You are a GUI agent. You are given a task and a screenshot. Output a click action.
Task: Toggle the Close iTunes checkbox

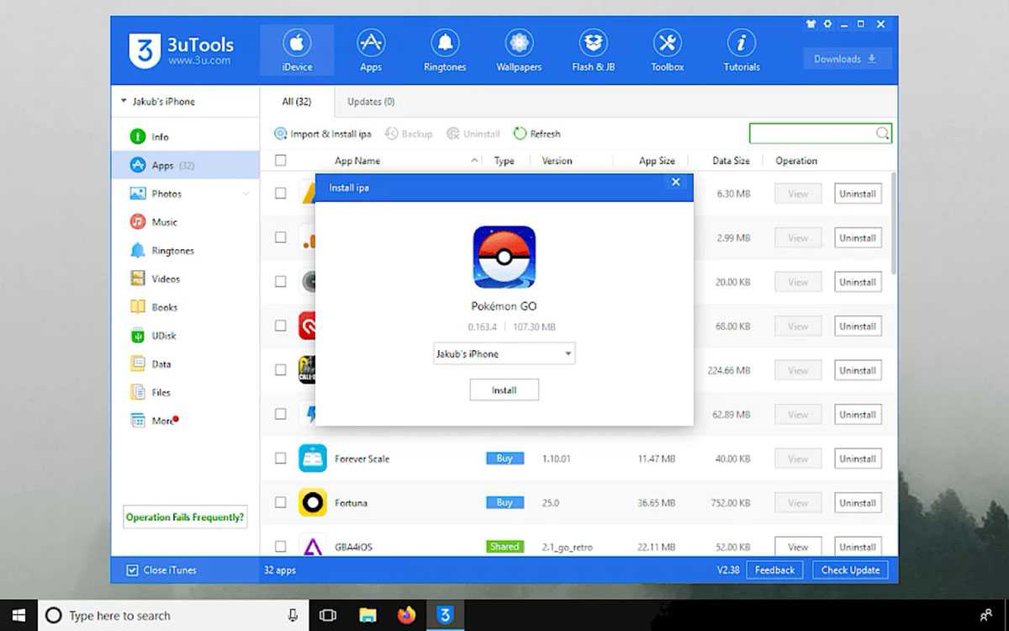click(132, 570)
